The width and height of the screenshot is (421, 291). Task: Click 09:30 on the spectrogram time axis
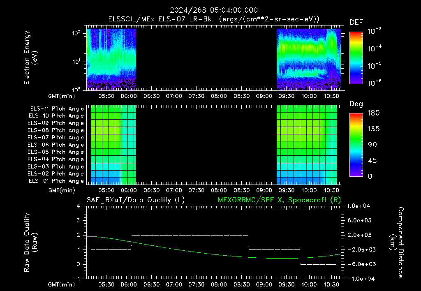tap(286, 96)
